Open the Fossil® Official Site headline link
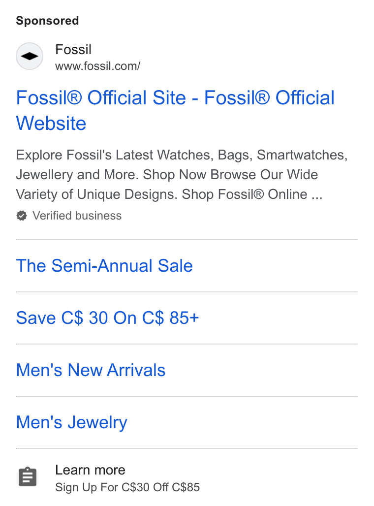Image resolution: width=374 pixels, height=506 pixels. (x=175, y=110)
